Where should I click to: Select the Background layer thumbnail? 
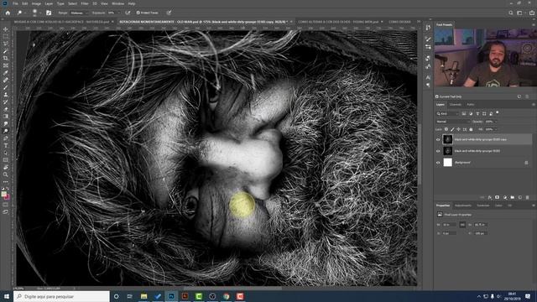(x=447, y=163)
